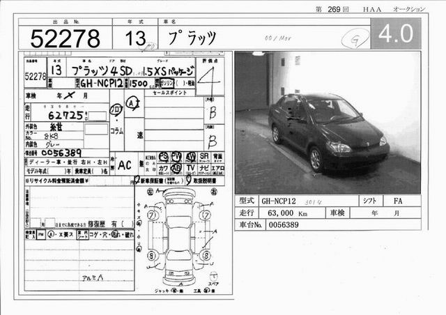Click the リサイクル料金預託済金額 recycle fee label
Viewport: 446px width, 315px height.
click(x=57, y=180)
